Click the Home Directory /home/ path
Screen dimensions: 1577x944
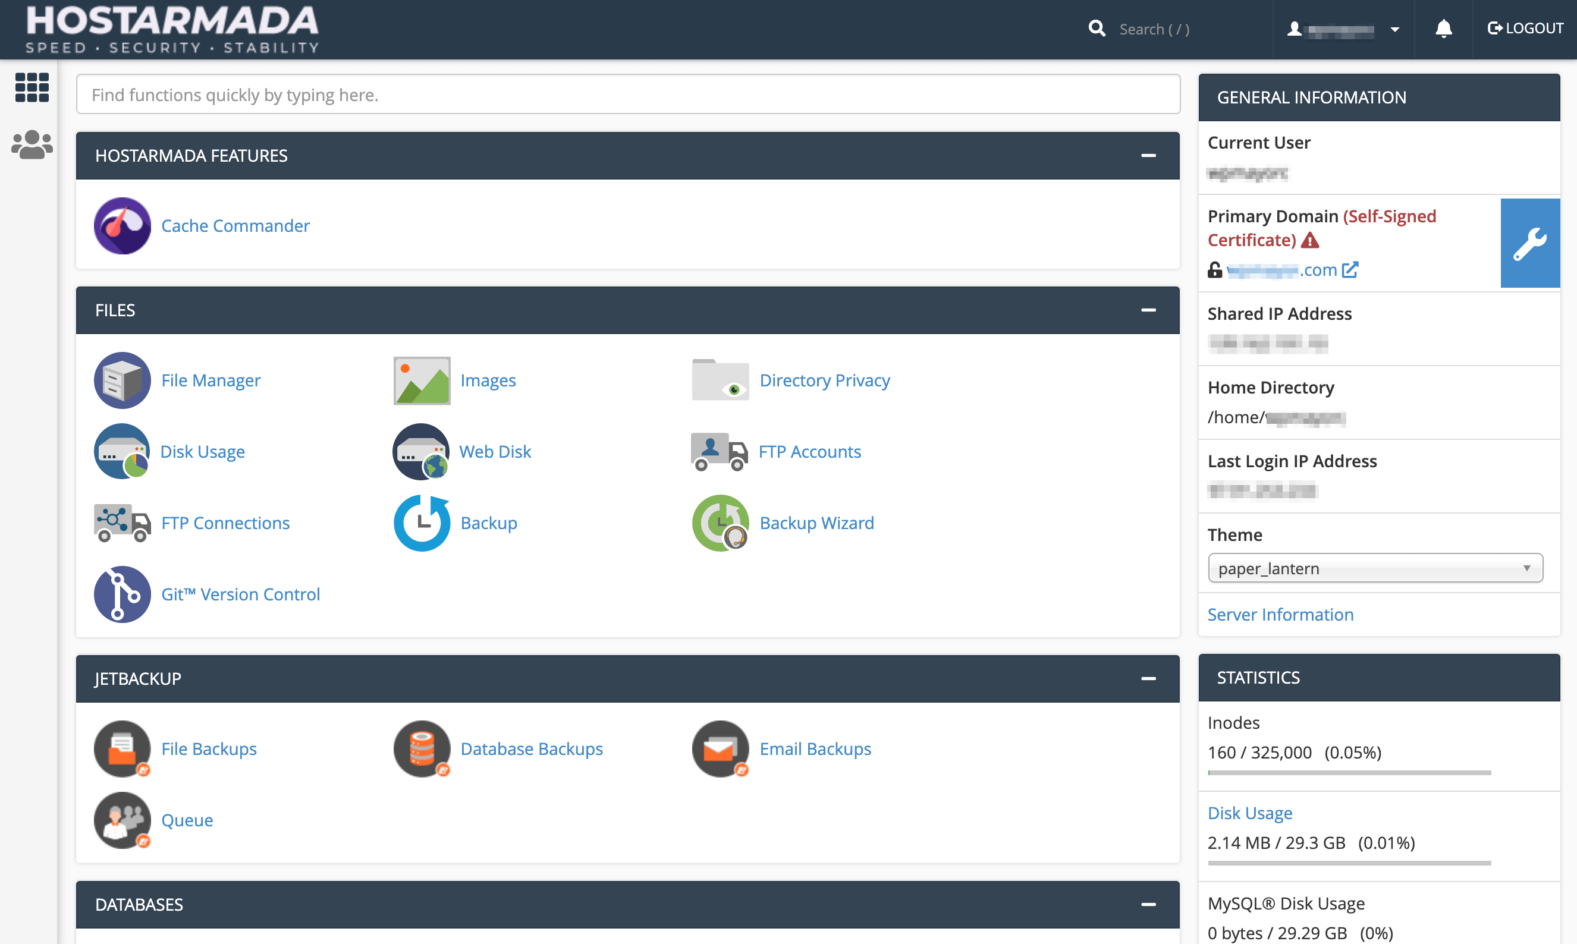pos(1276,417)
